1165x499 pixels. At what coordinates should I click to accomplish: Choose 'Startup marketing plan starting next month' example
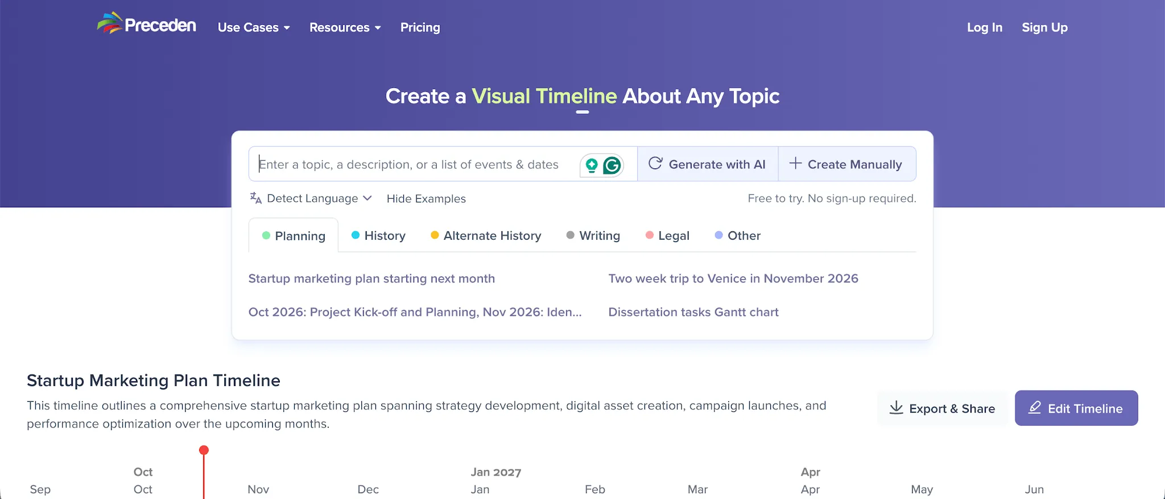pyautogui.click(x=371, y=278)
